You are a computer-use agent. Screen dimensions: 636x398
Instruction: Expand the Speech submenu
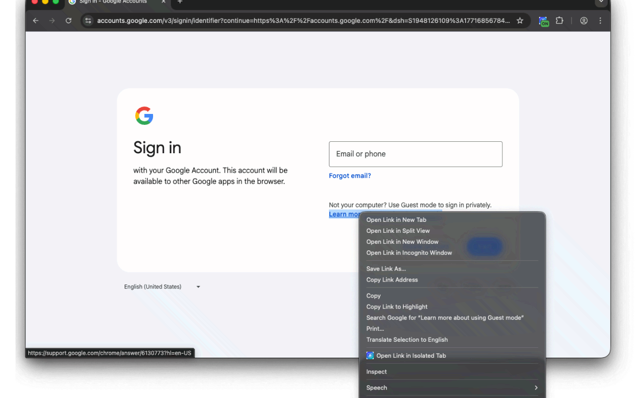click(452, 388)
